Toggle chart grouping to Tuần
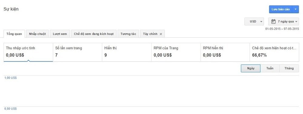 pyautogui.click(x=270, y=68)
